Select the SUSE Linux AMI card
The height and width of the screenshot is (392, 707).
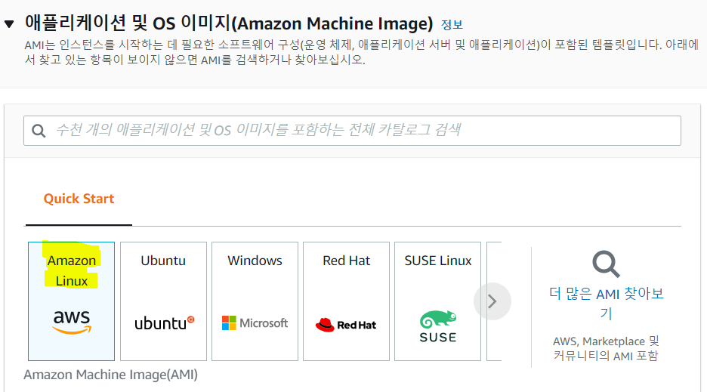438,301
